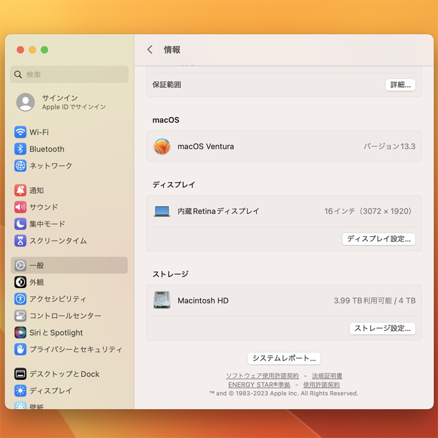Open ソフトウェア使用許諾契約 link
This screenshot has width=438, height=438.
[x=262, y=376]
